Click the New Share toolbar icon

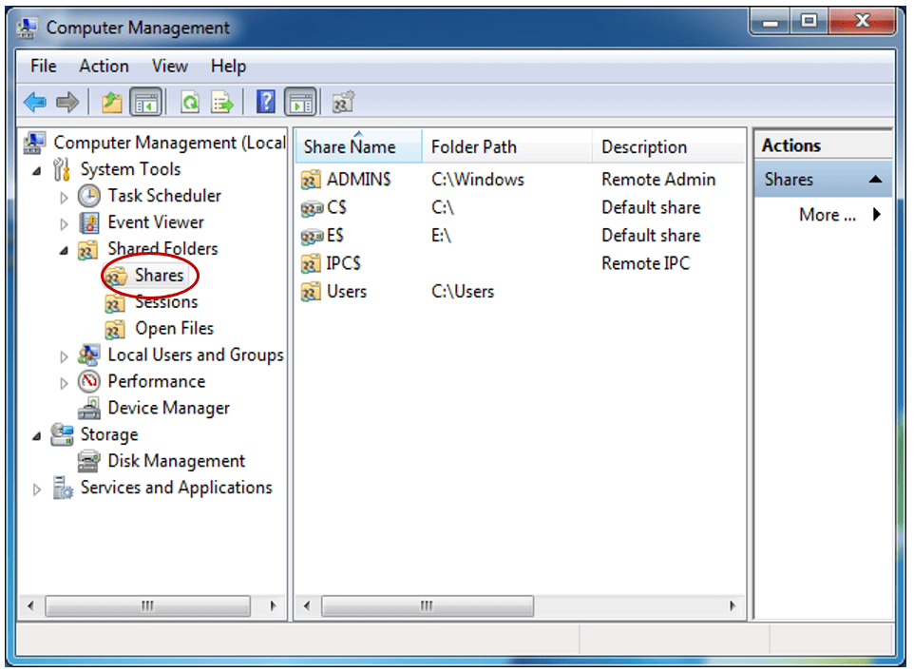point(343,103)
